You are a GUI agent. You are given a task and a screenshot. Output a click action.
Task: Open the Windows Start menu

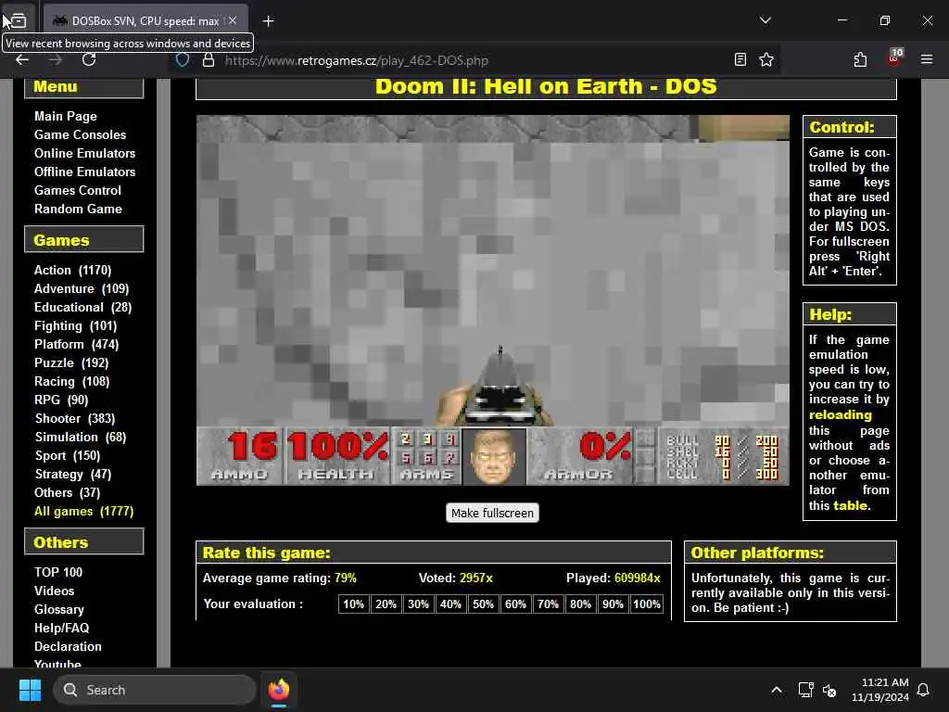[30, 690]
